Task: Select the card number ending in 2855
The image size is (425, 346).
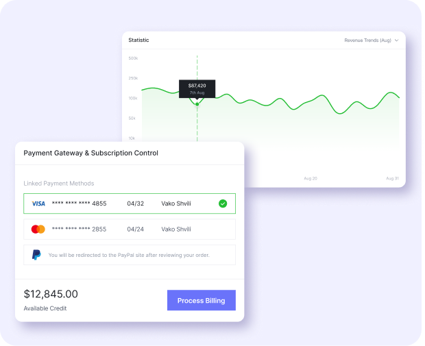Action: 79,229
